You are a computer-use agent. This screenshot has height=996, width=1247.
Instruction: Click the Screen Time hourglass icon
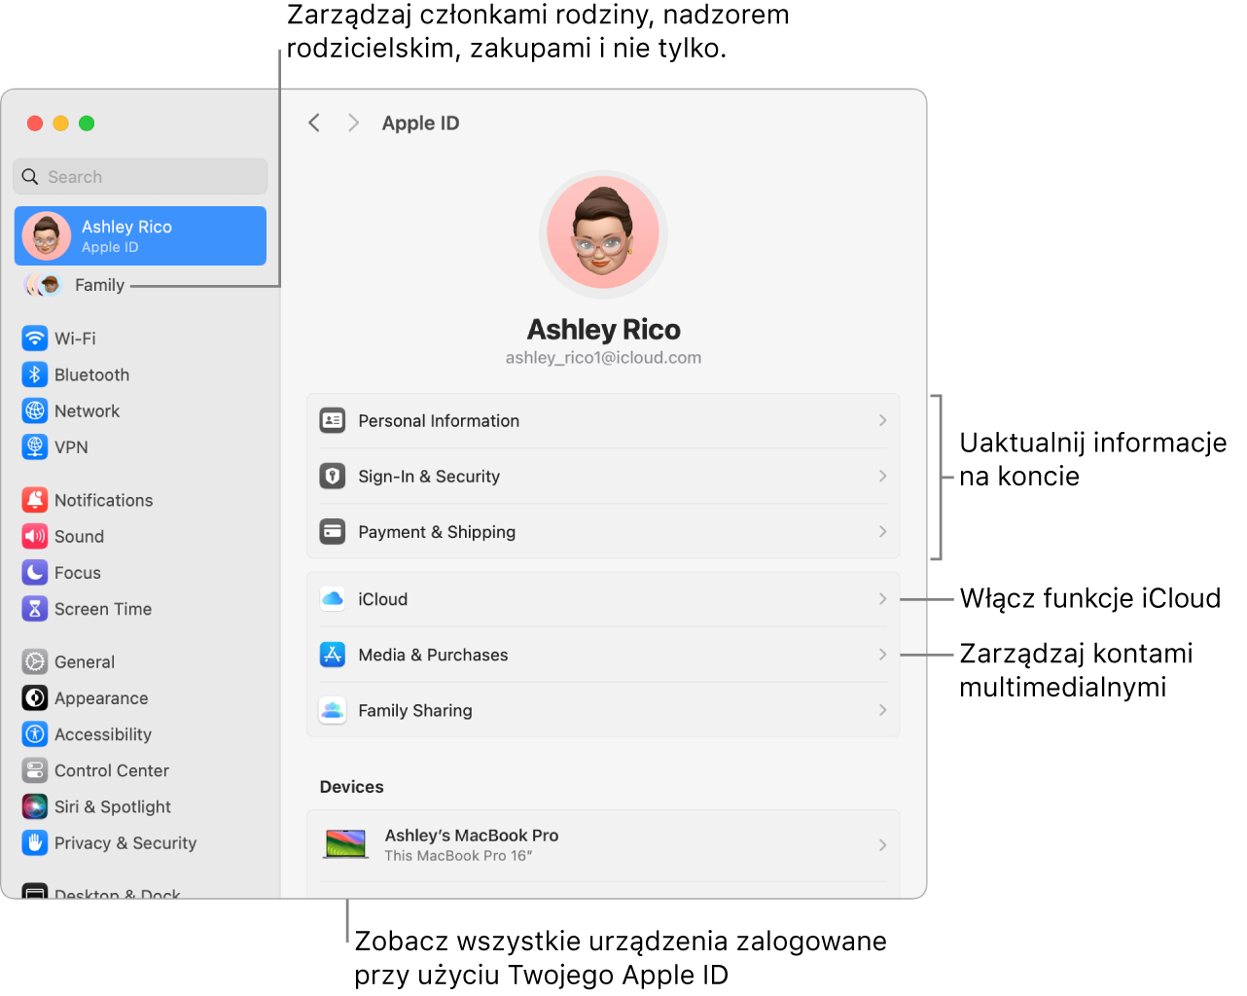35,609
